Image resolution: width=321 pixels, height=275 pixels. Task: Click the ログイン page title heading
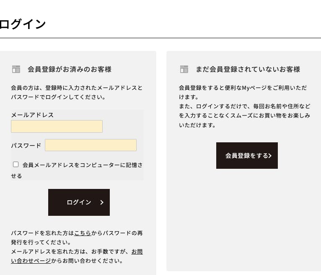(x=23, y=24)
